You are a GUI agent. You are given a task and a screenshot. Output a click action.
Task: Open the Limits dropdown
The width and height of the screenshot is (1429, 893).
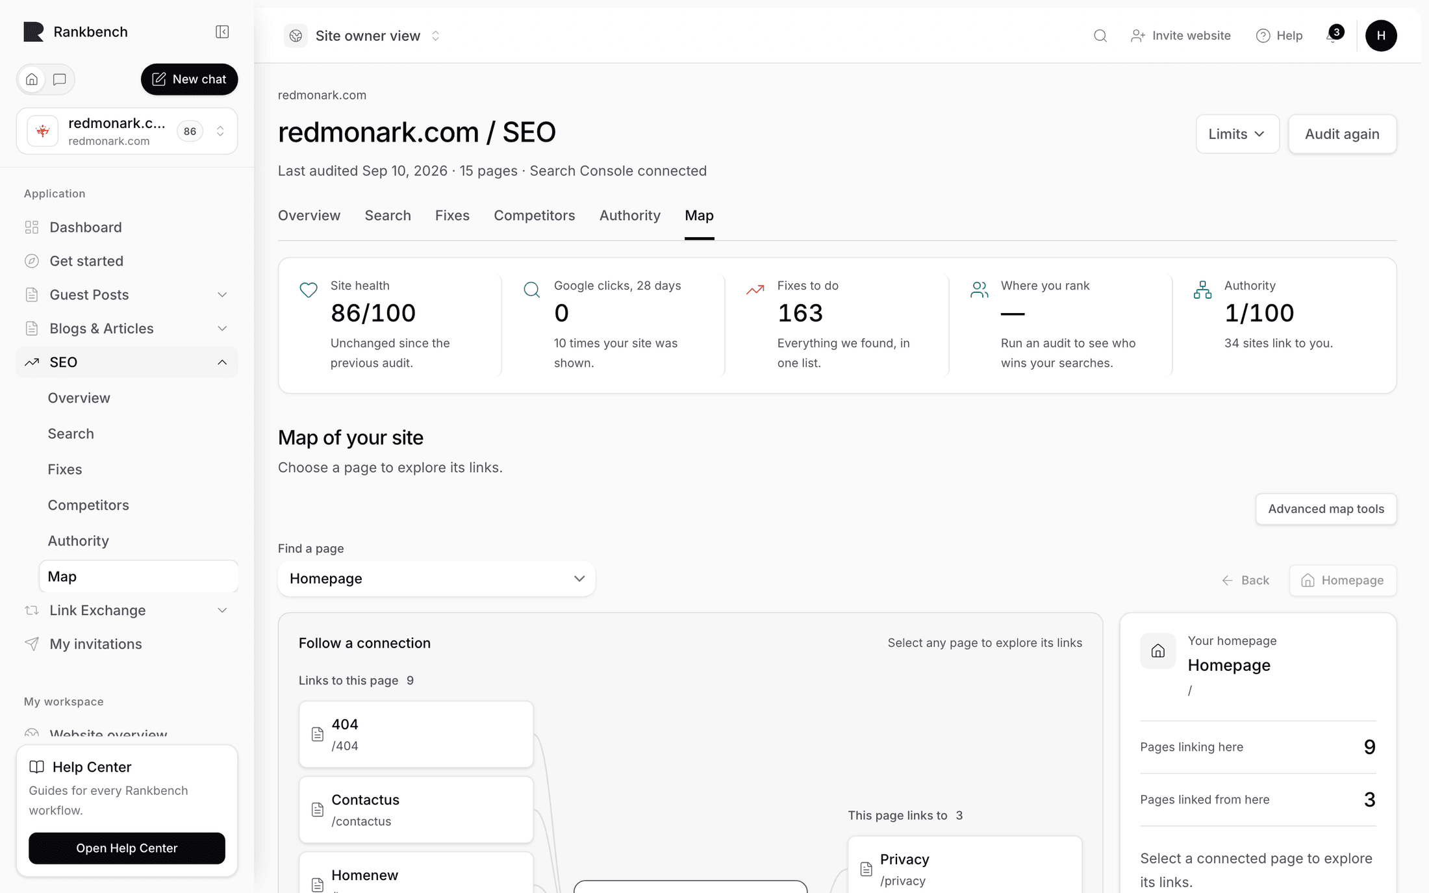(x=1237, y=134)
